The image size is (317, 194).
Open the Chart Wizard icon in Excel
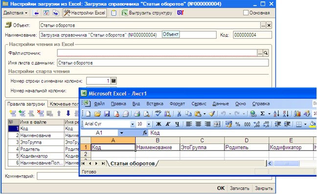pos(297,114)
